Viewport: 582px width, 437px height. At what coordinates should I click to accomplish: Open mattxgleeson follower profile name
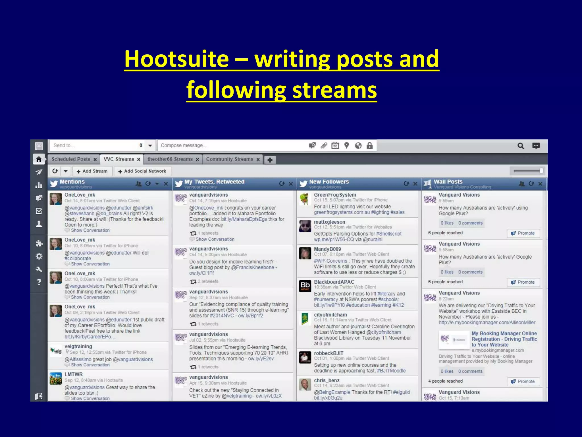tap(329, 222)
